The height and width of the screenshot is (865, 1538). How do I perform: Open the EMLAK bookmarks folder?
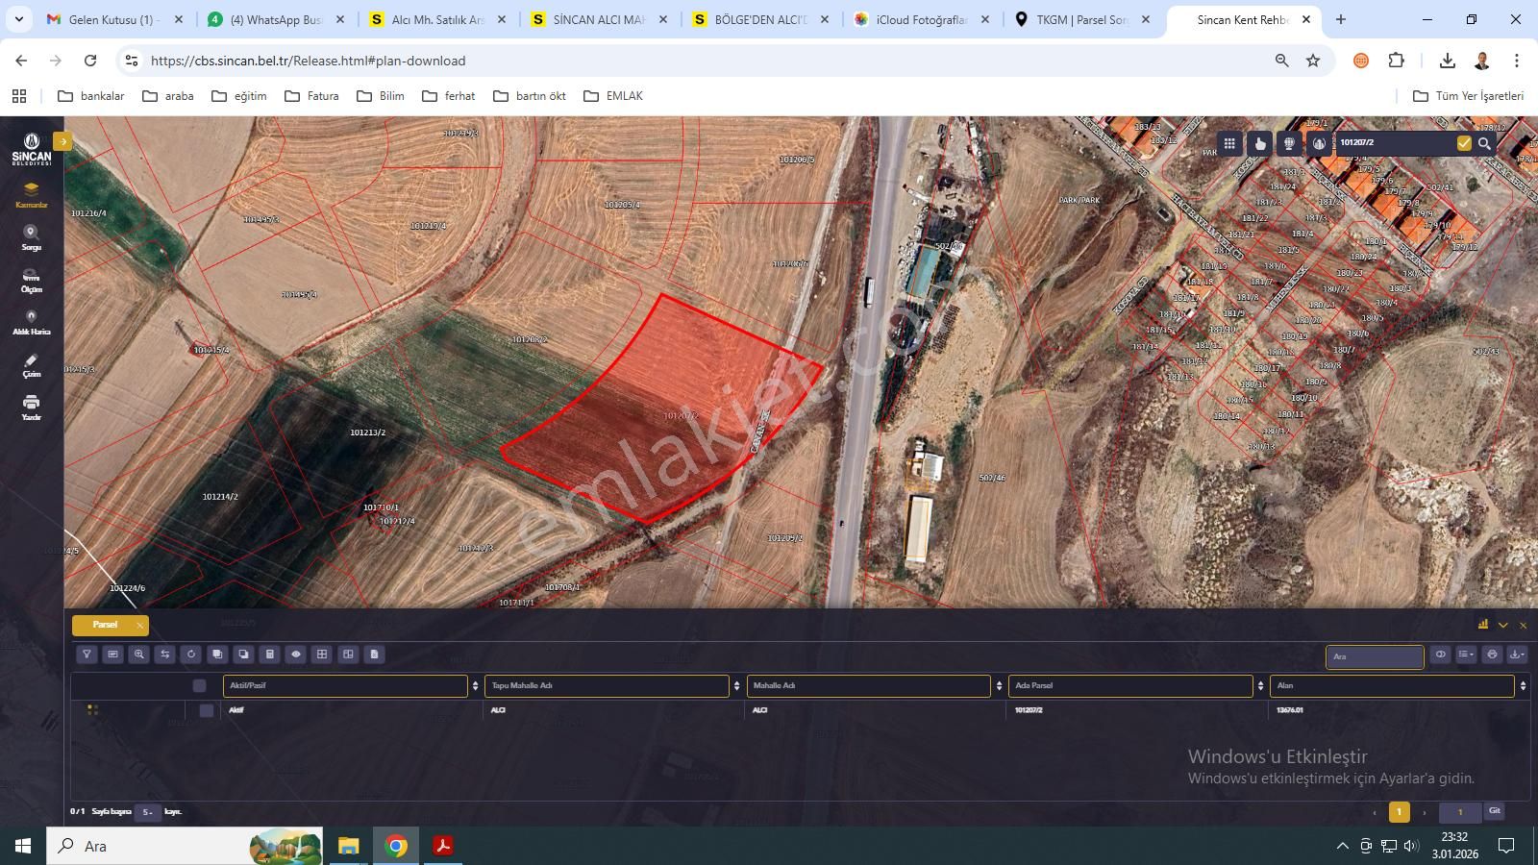click(x=615, y=95)
